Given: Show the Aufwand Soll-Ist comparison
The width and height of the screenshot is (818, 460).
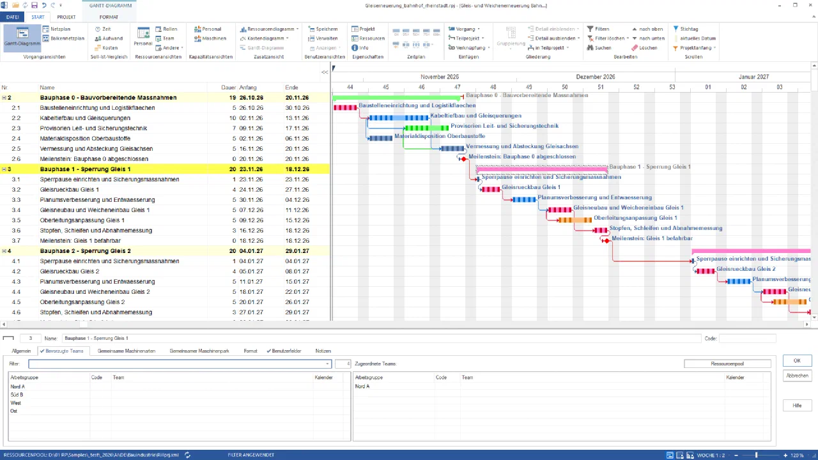Looking at the screenshot, I should coord(108,38).
